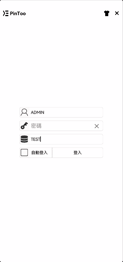The image size is (123, 262).
Task: Click the database stack icon
Action: [24, 139]
